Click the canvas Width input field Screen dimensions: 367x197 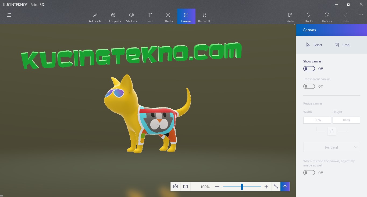pos(317,120)
